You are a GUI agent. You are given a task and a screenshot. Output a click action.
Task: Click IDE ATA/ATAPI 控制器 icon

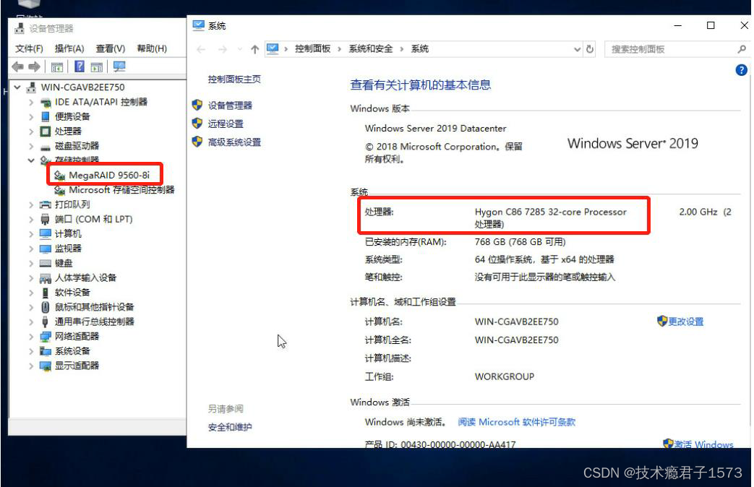[46, 103]
